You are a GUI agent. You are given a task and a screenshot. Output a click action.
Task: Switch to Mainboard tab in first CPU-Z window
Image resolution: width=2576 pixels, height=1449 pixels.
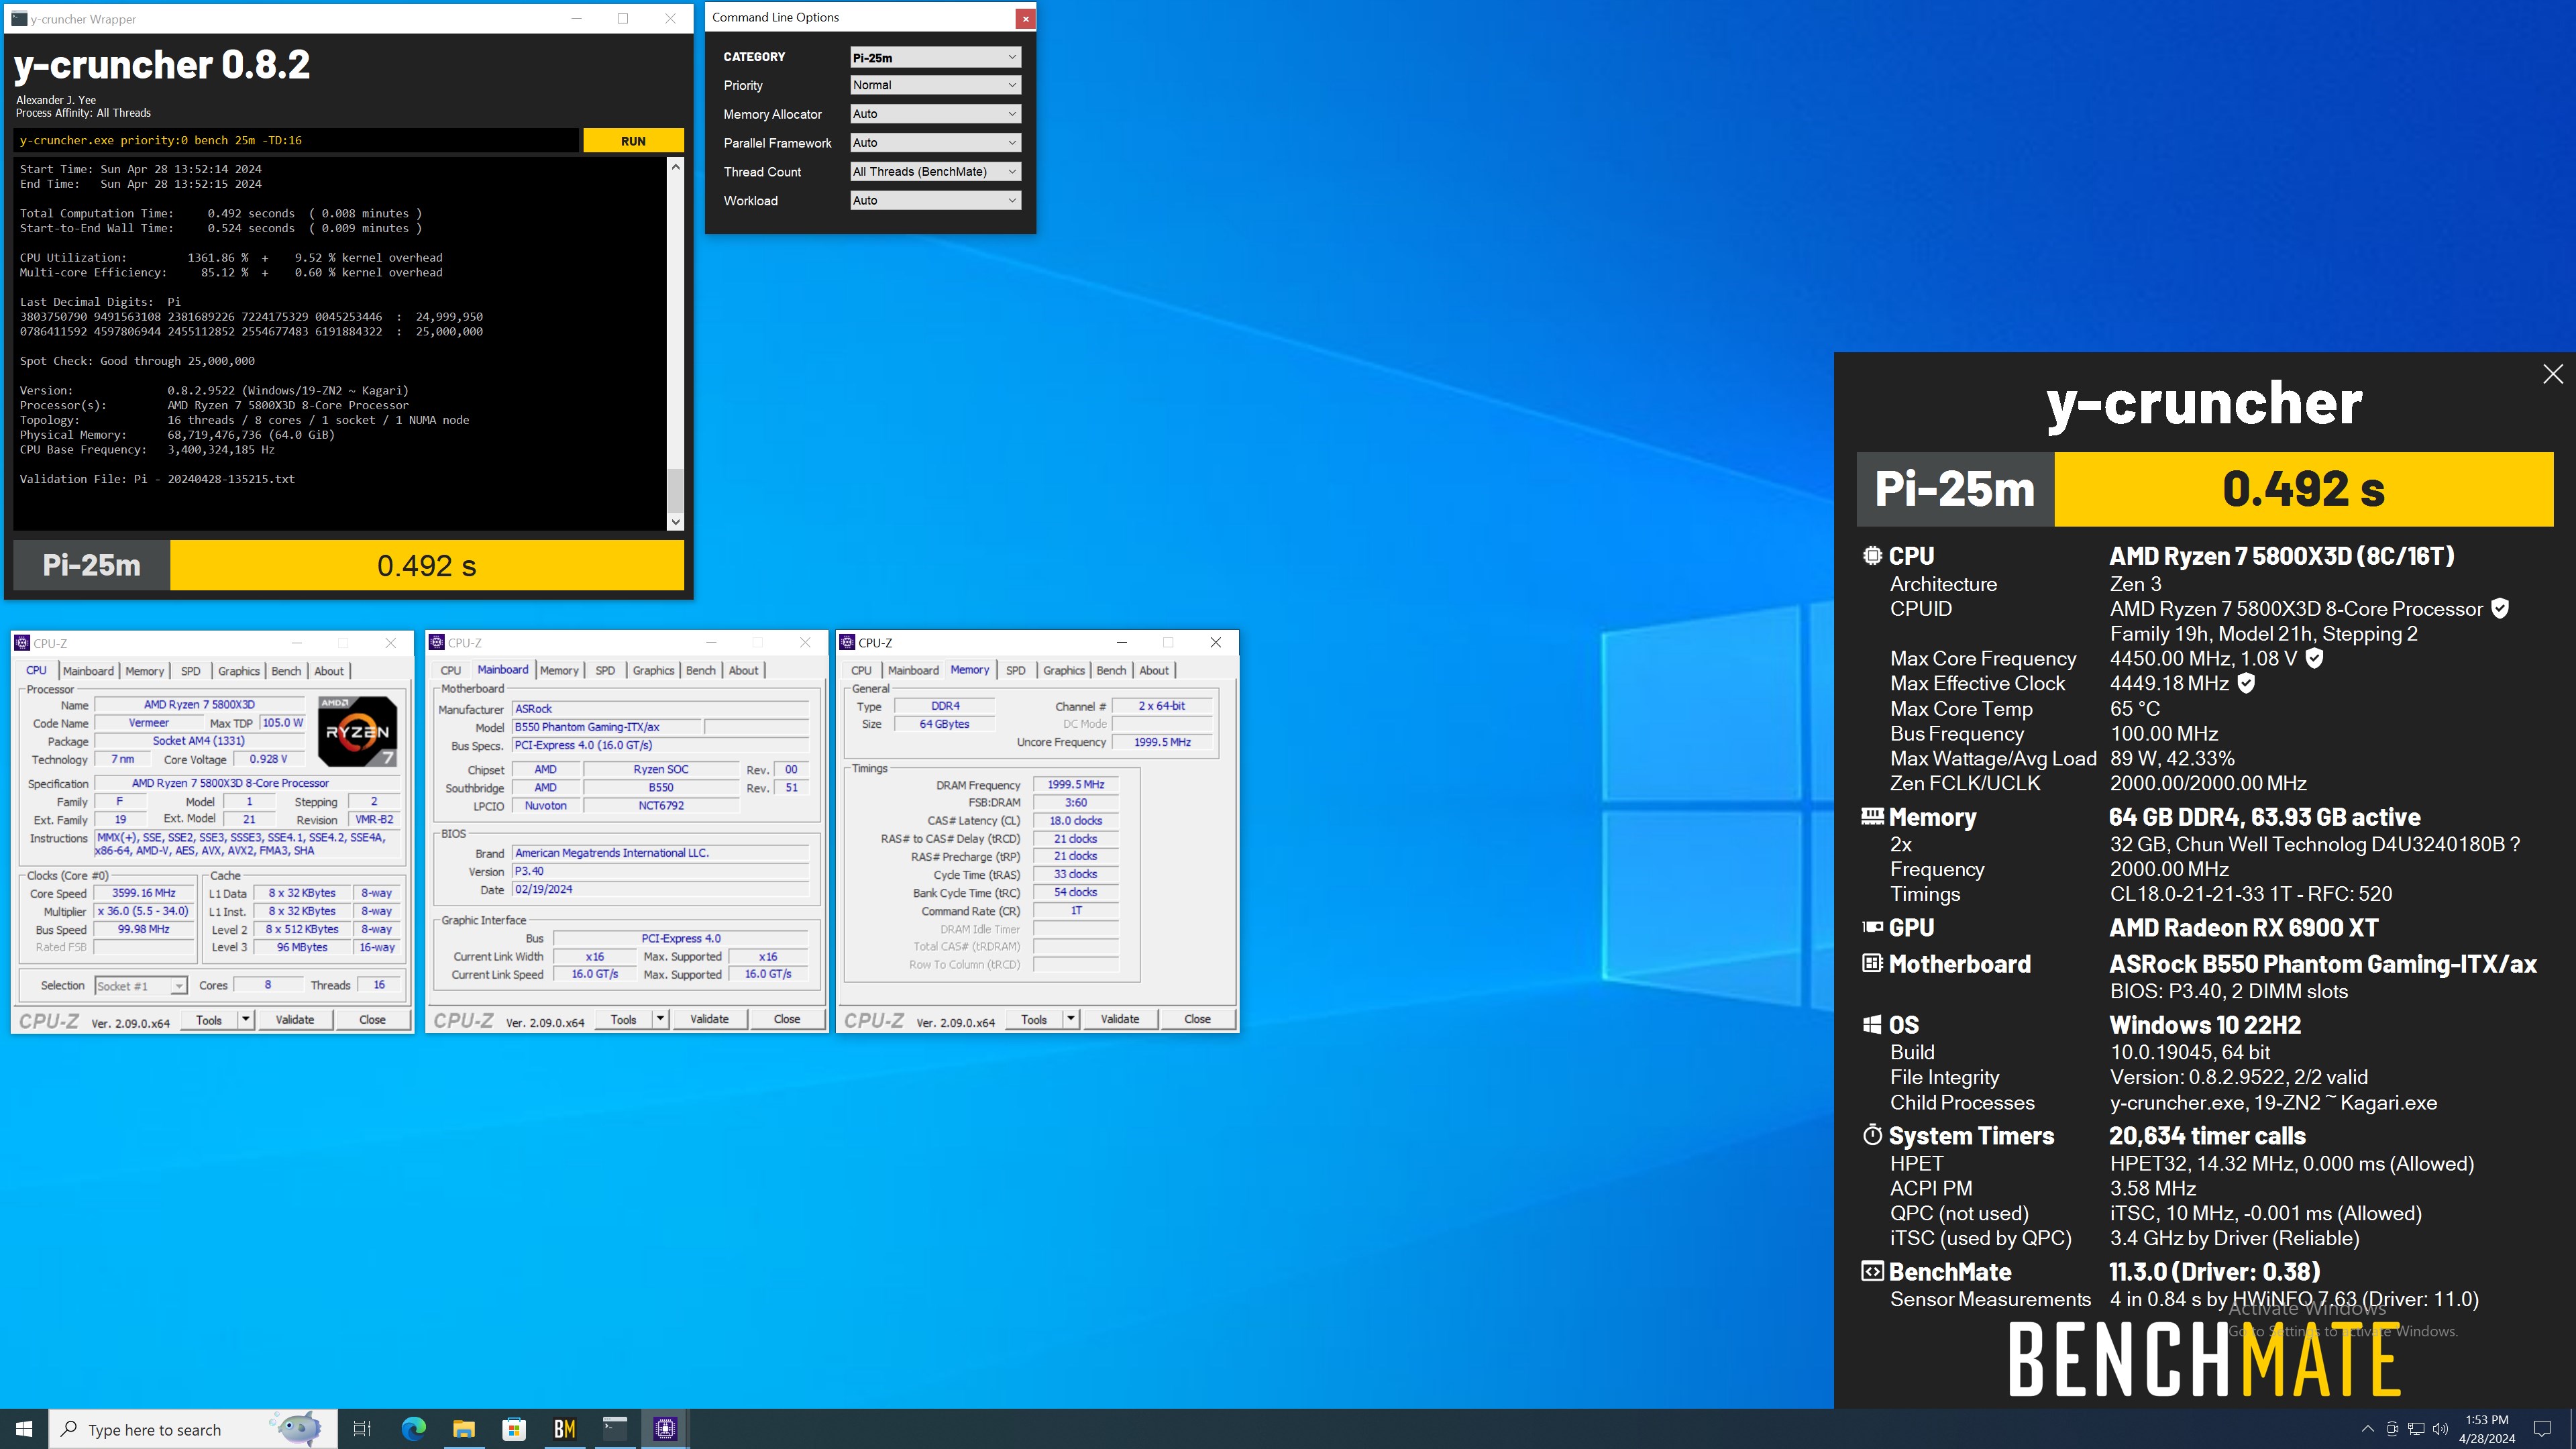coord(88,671)
